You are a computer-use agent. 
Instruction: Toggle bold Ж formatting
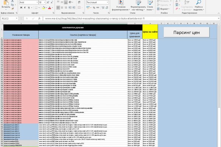(x=21, y=8)
